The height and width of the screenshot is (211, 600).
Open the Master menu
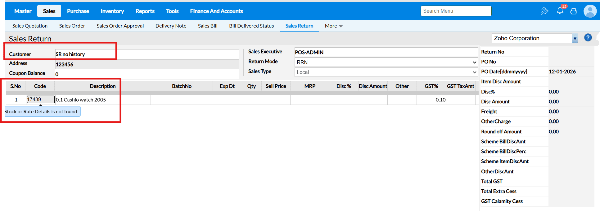click(x=23, y=11)
